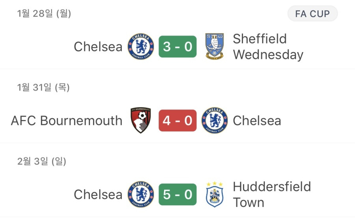The height and width of the screenshot is (224, 355).
Task: Click the 2월 3일 (일) date label
Action: point(42,161)
